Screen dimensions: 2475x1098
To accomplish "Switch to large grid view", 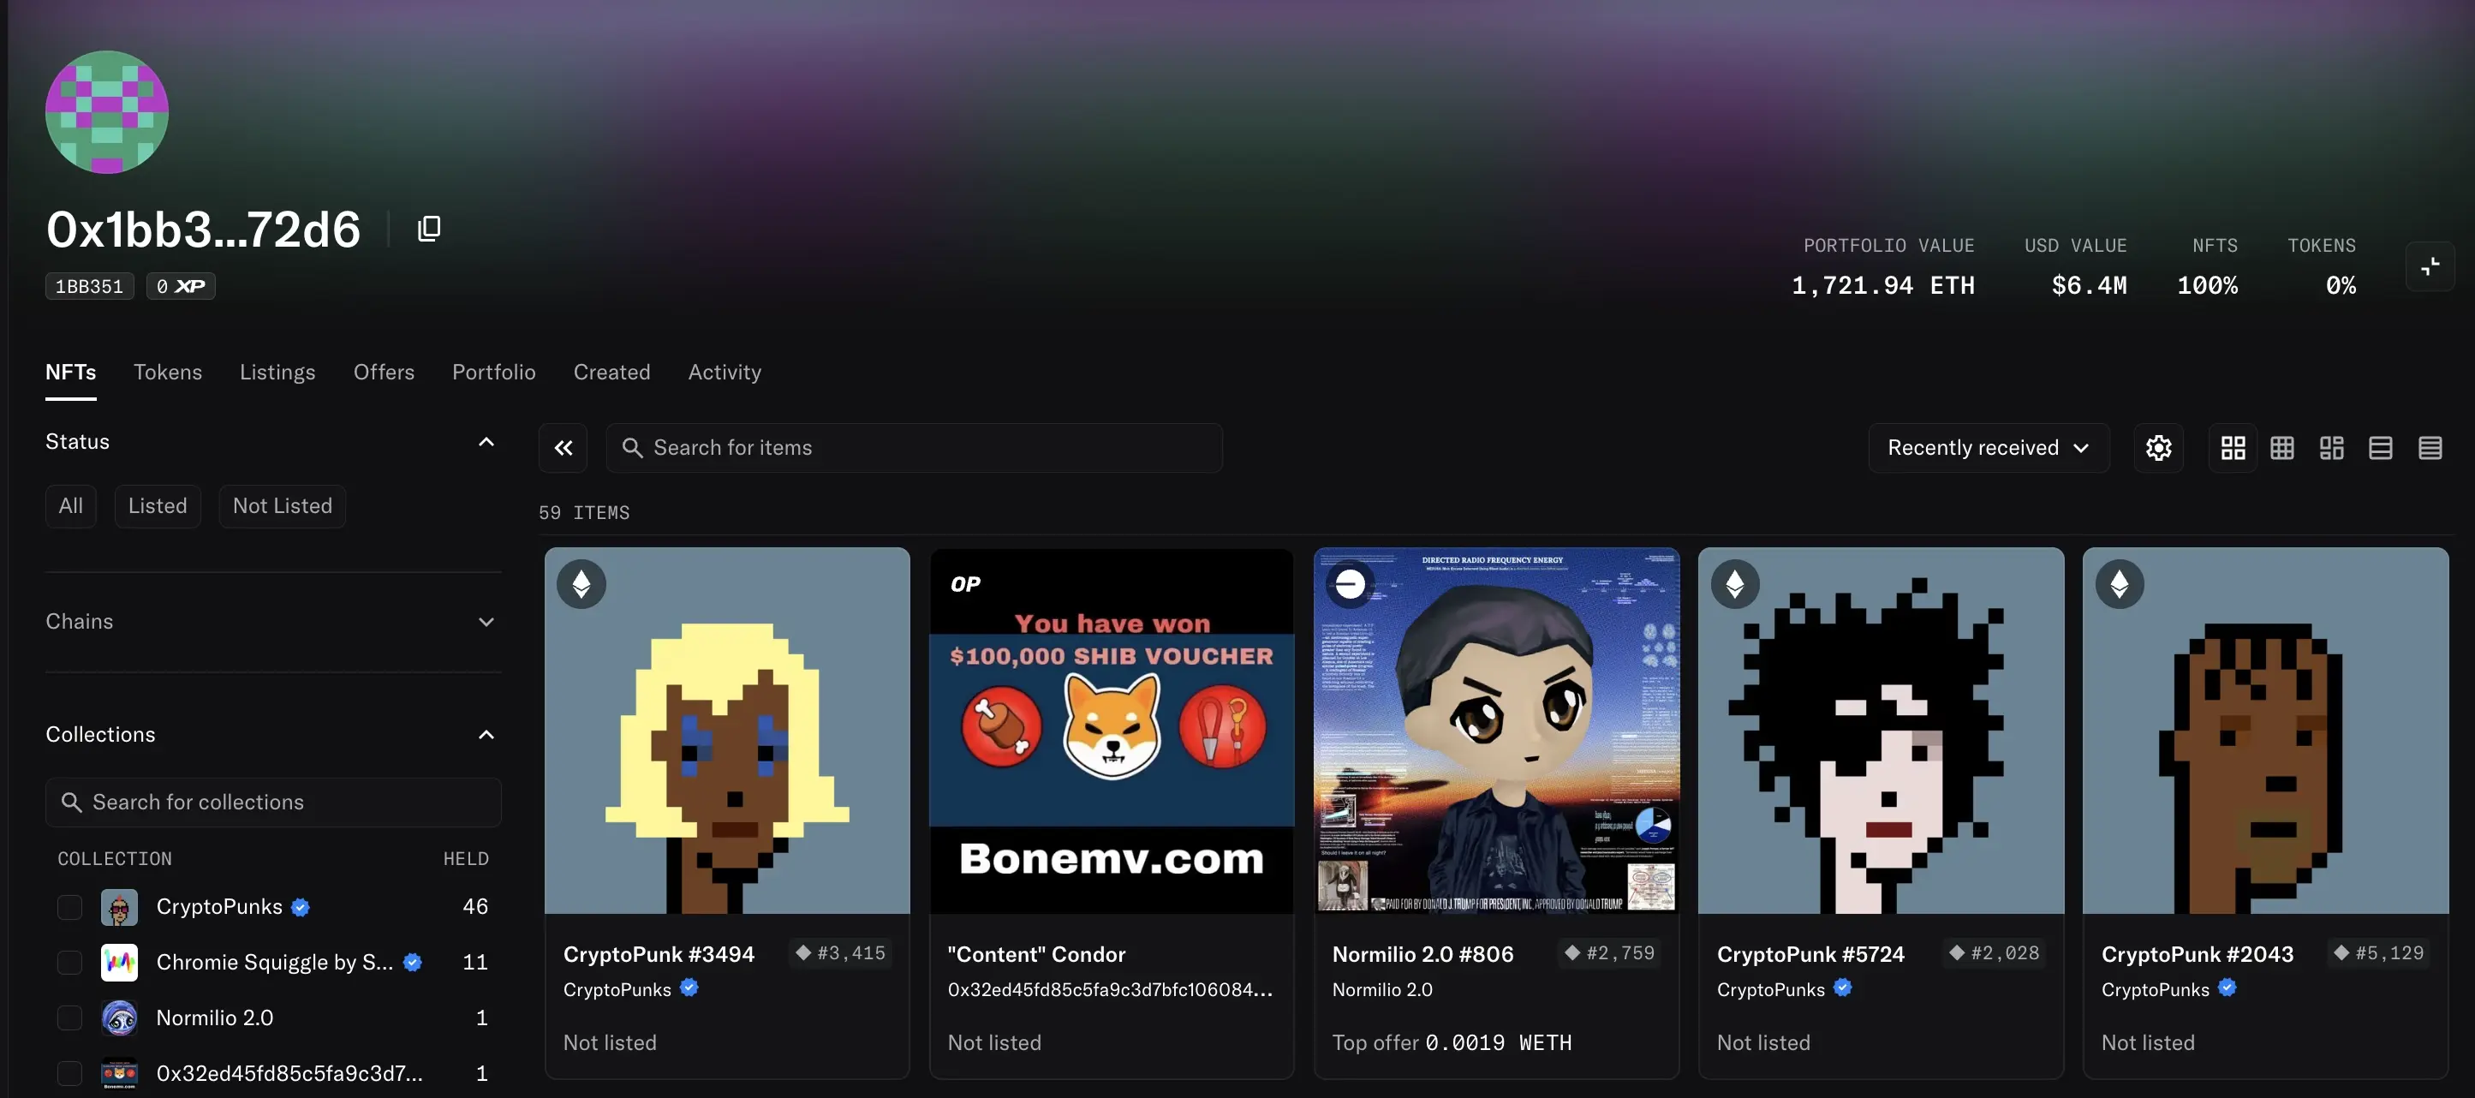I will click(x=2233, y=448).
